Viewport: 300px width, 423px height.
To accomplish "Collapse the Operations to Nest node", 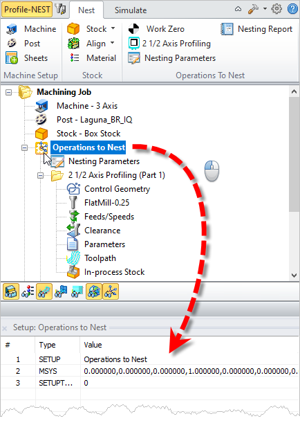I will [24, 148].
